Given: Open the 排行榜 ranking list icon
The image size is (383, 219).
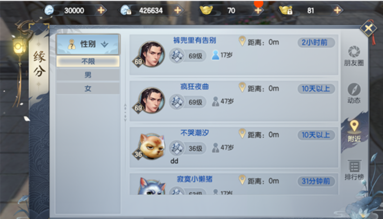Looking at the screenshot, I should pyautogui.click(x=354, y=170).
